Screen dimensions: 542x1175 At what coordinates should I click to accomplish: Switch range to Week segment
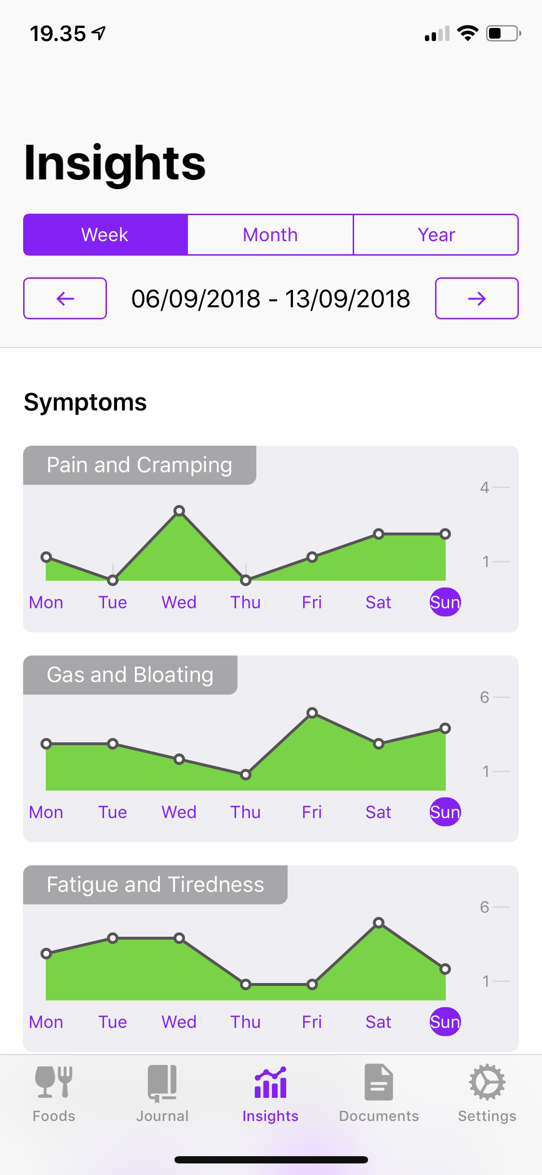tap(105, 235)
